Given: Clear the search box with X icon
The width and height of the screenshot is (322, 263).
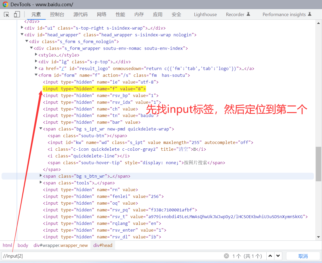Looking at the screenshot, I should pyautogui.click(x=226, y=256).
